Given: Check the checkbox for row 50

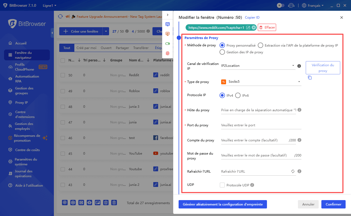Looking at the screenshot, I should pos(63,75).
